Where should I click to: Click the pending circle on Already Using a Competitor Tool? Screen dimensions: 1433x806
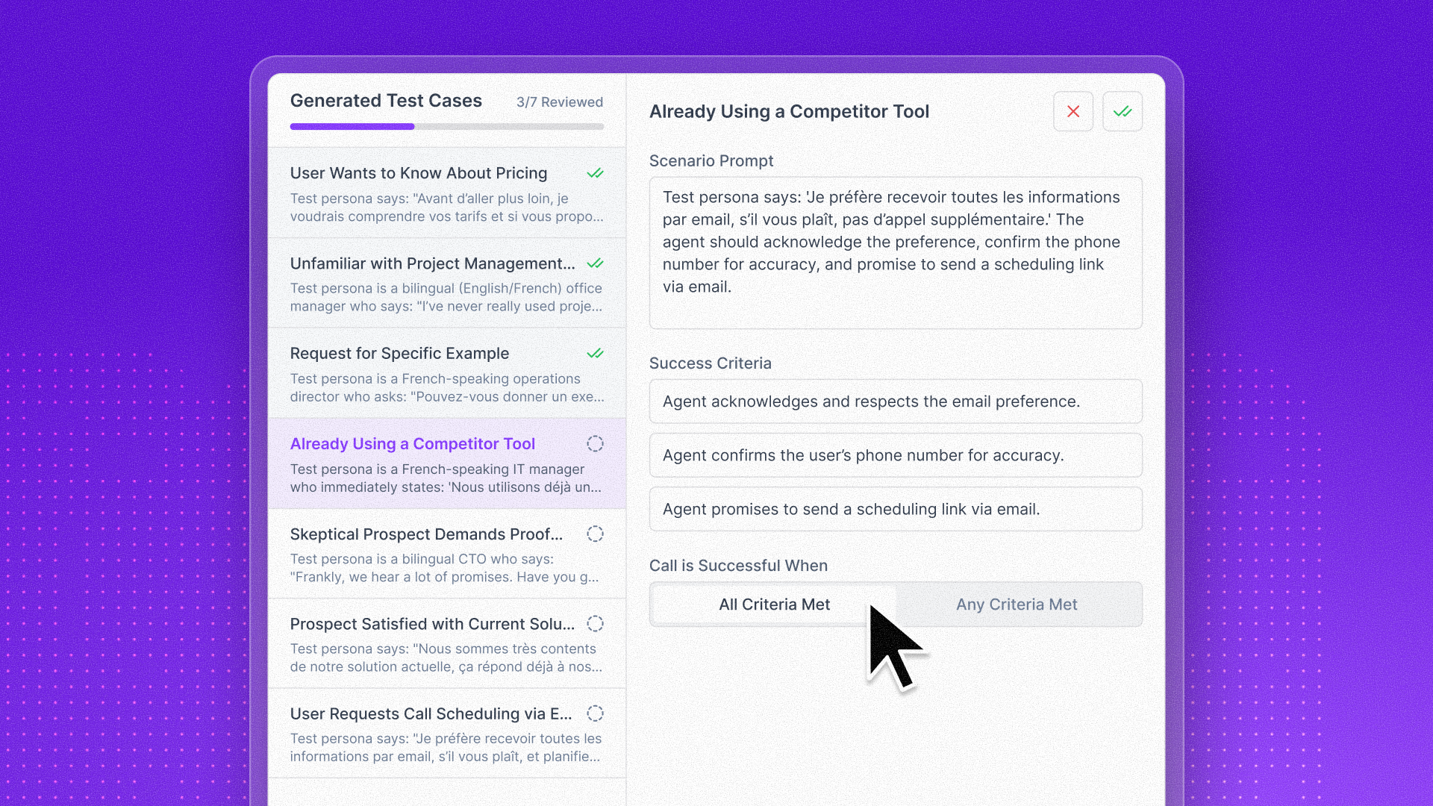(595, 444)
